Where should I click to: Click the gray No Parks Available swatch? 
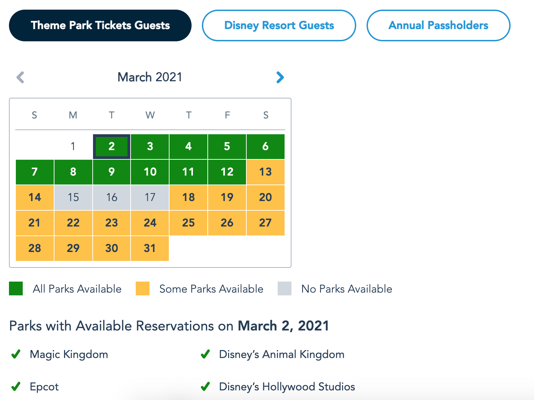pyautogui.click(x=285, y=288)
